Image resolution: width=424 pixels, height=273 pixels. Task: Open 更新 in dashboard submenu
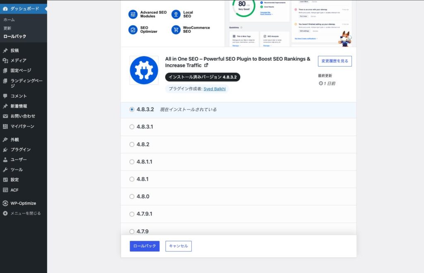click(x=7, y=28)
